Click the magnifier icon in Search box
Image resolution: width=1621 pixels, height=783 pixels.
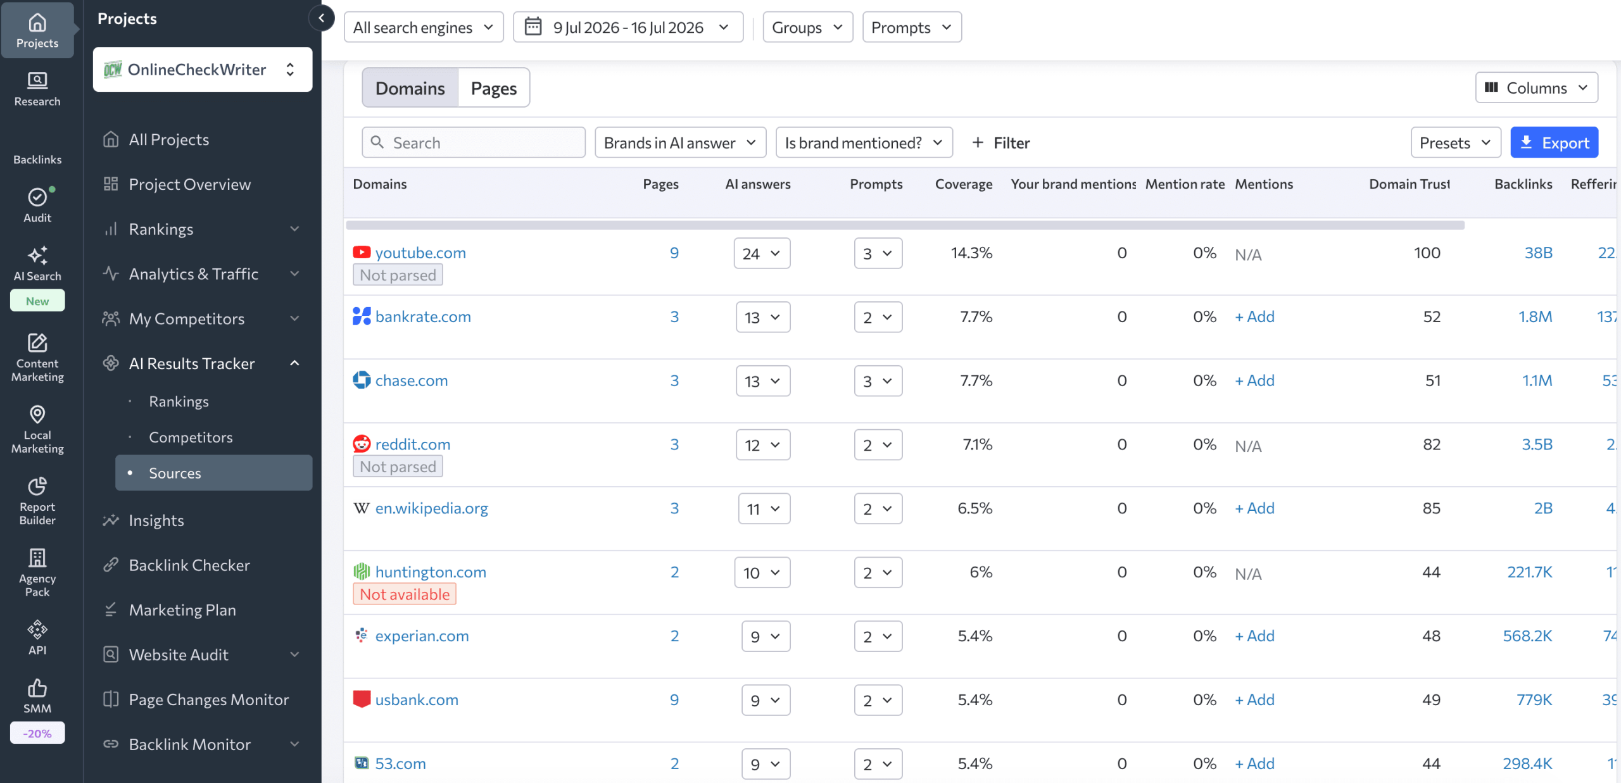pyautogui.click(x=377, y=142)
